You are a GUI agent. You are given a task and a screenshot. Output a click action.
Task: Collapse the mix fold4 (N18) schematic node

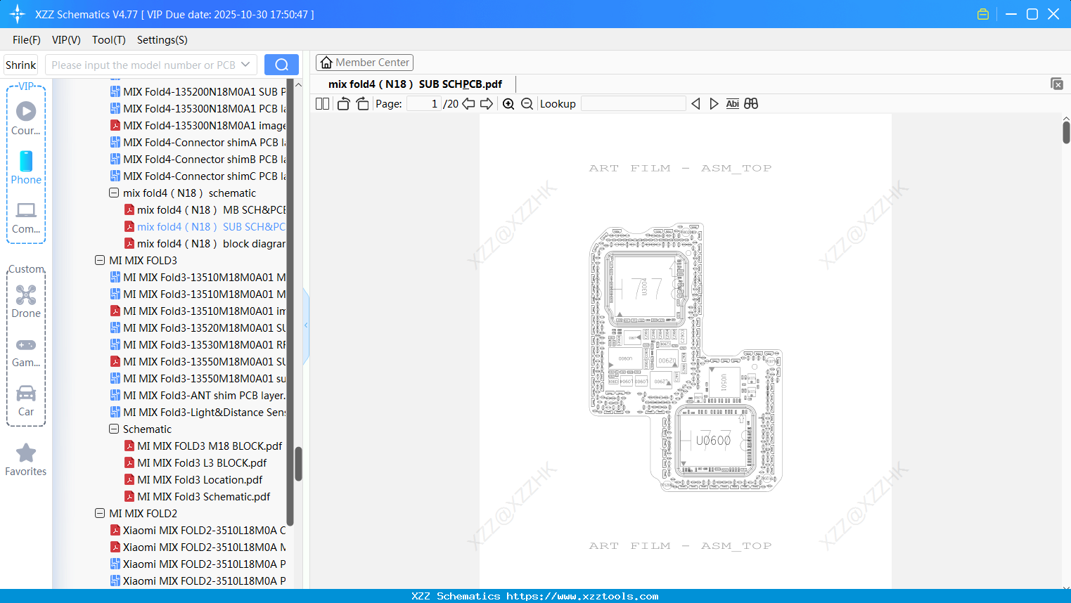(114, 193)
